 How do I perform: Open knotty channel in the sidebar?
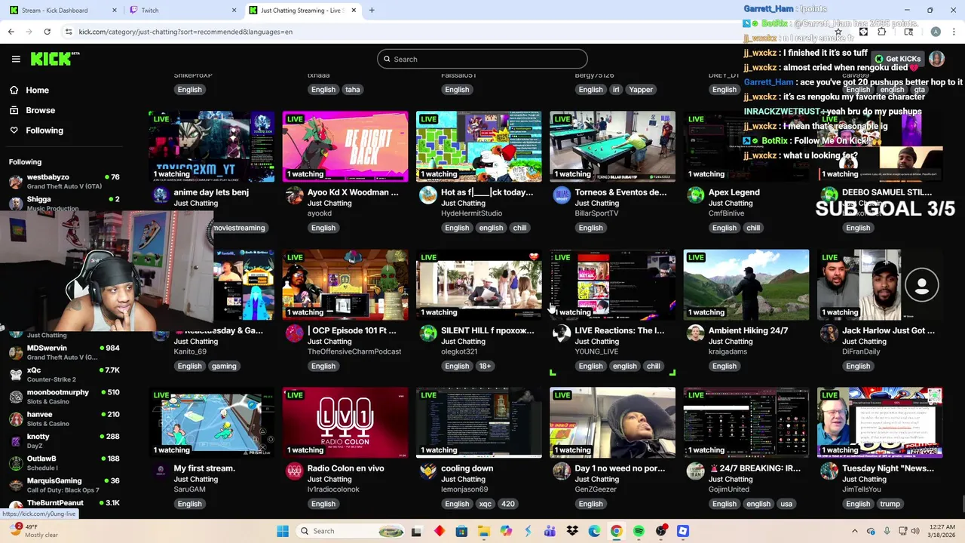tap(64, 440)
